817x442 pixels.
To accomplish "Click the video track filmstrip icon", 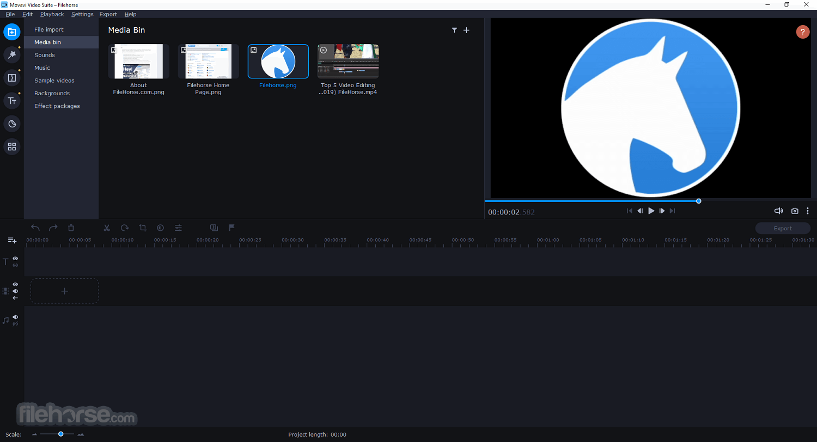I will (x=6, y=291).
